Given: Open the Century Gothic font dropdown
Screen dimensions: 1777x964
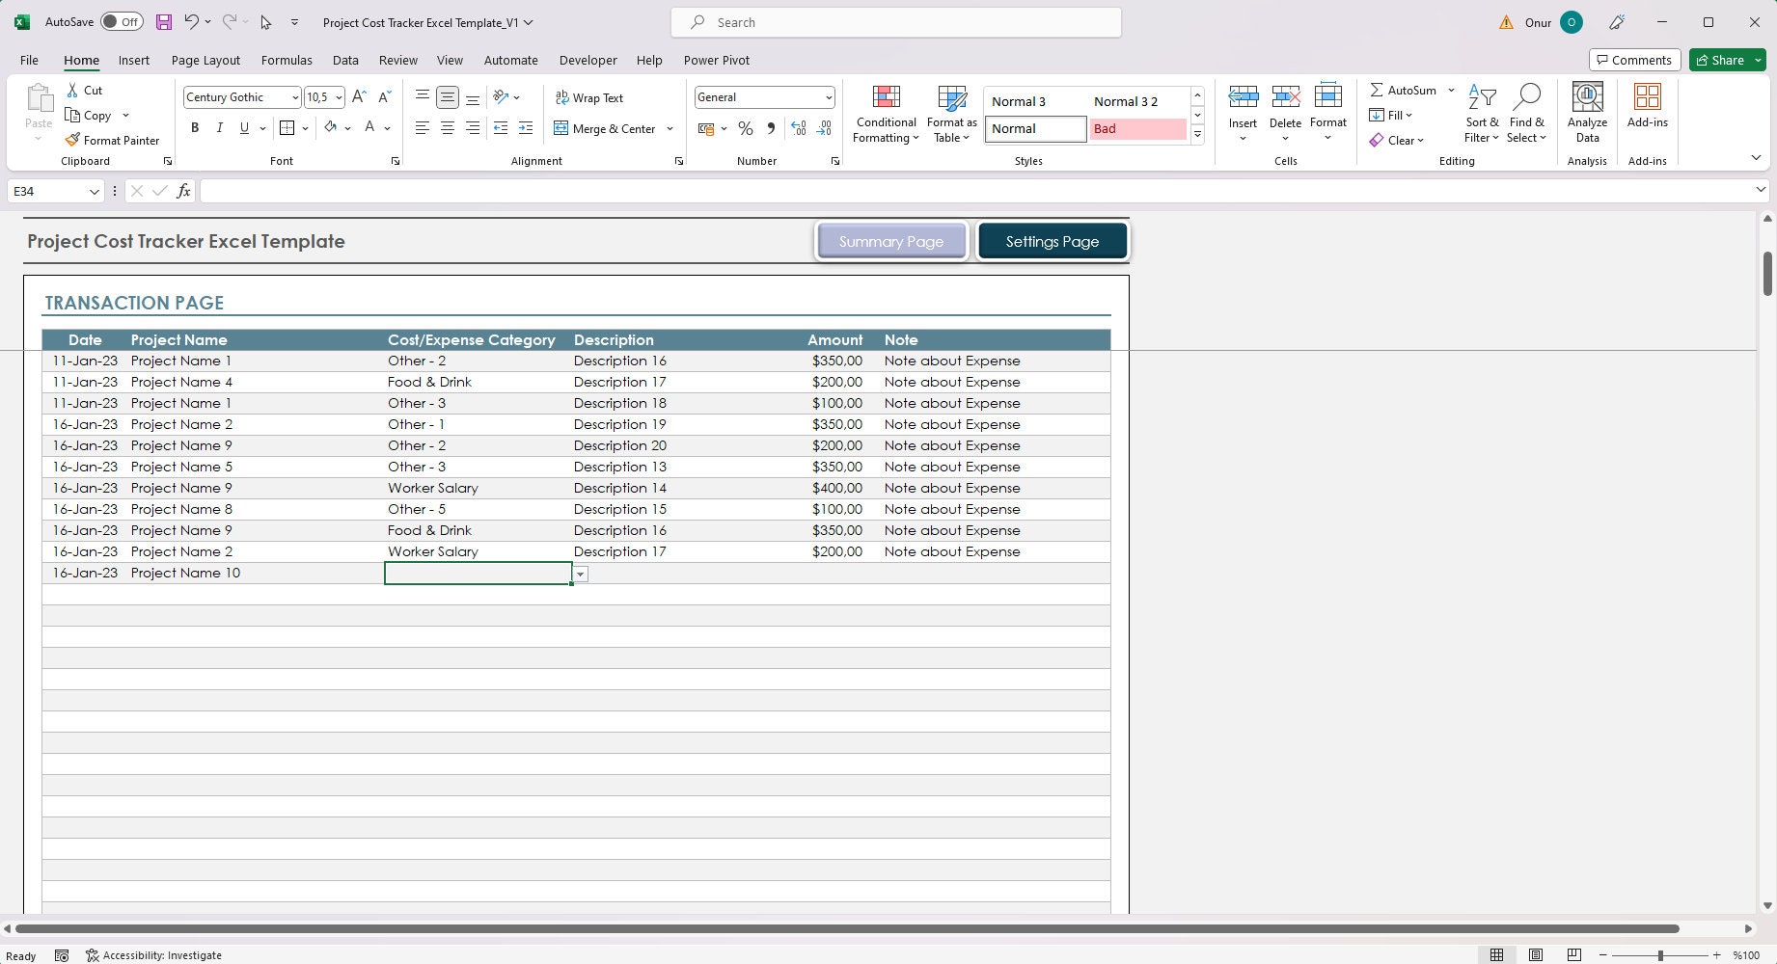Looking at the screenshot, I should [294, 97].
